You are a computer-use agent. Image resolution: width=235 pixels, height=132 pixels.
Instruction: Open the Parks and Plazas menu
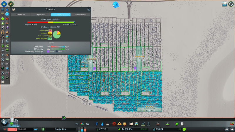pyautogui.click(x=143, y=124)
